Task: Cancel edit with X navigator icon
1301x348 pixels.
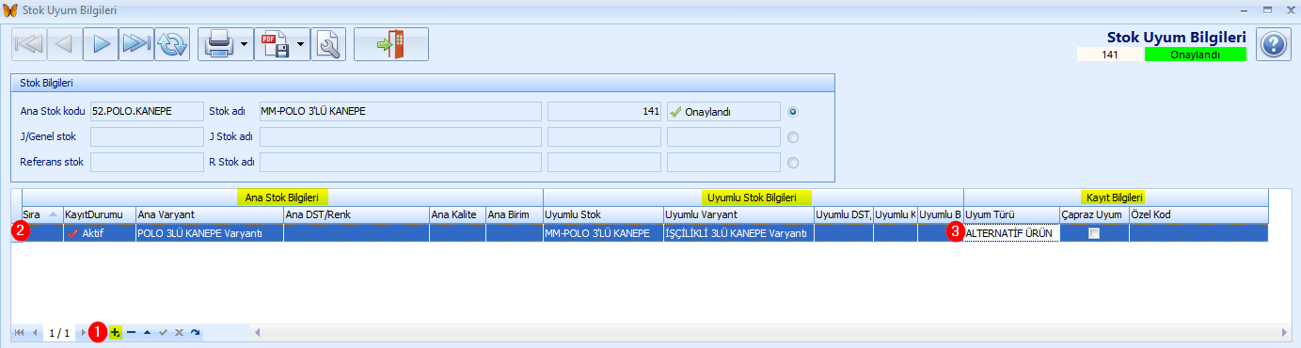Action: click(179, 333)
